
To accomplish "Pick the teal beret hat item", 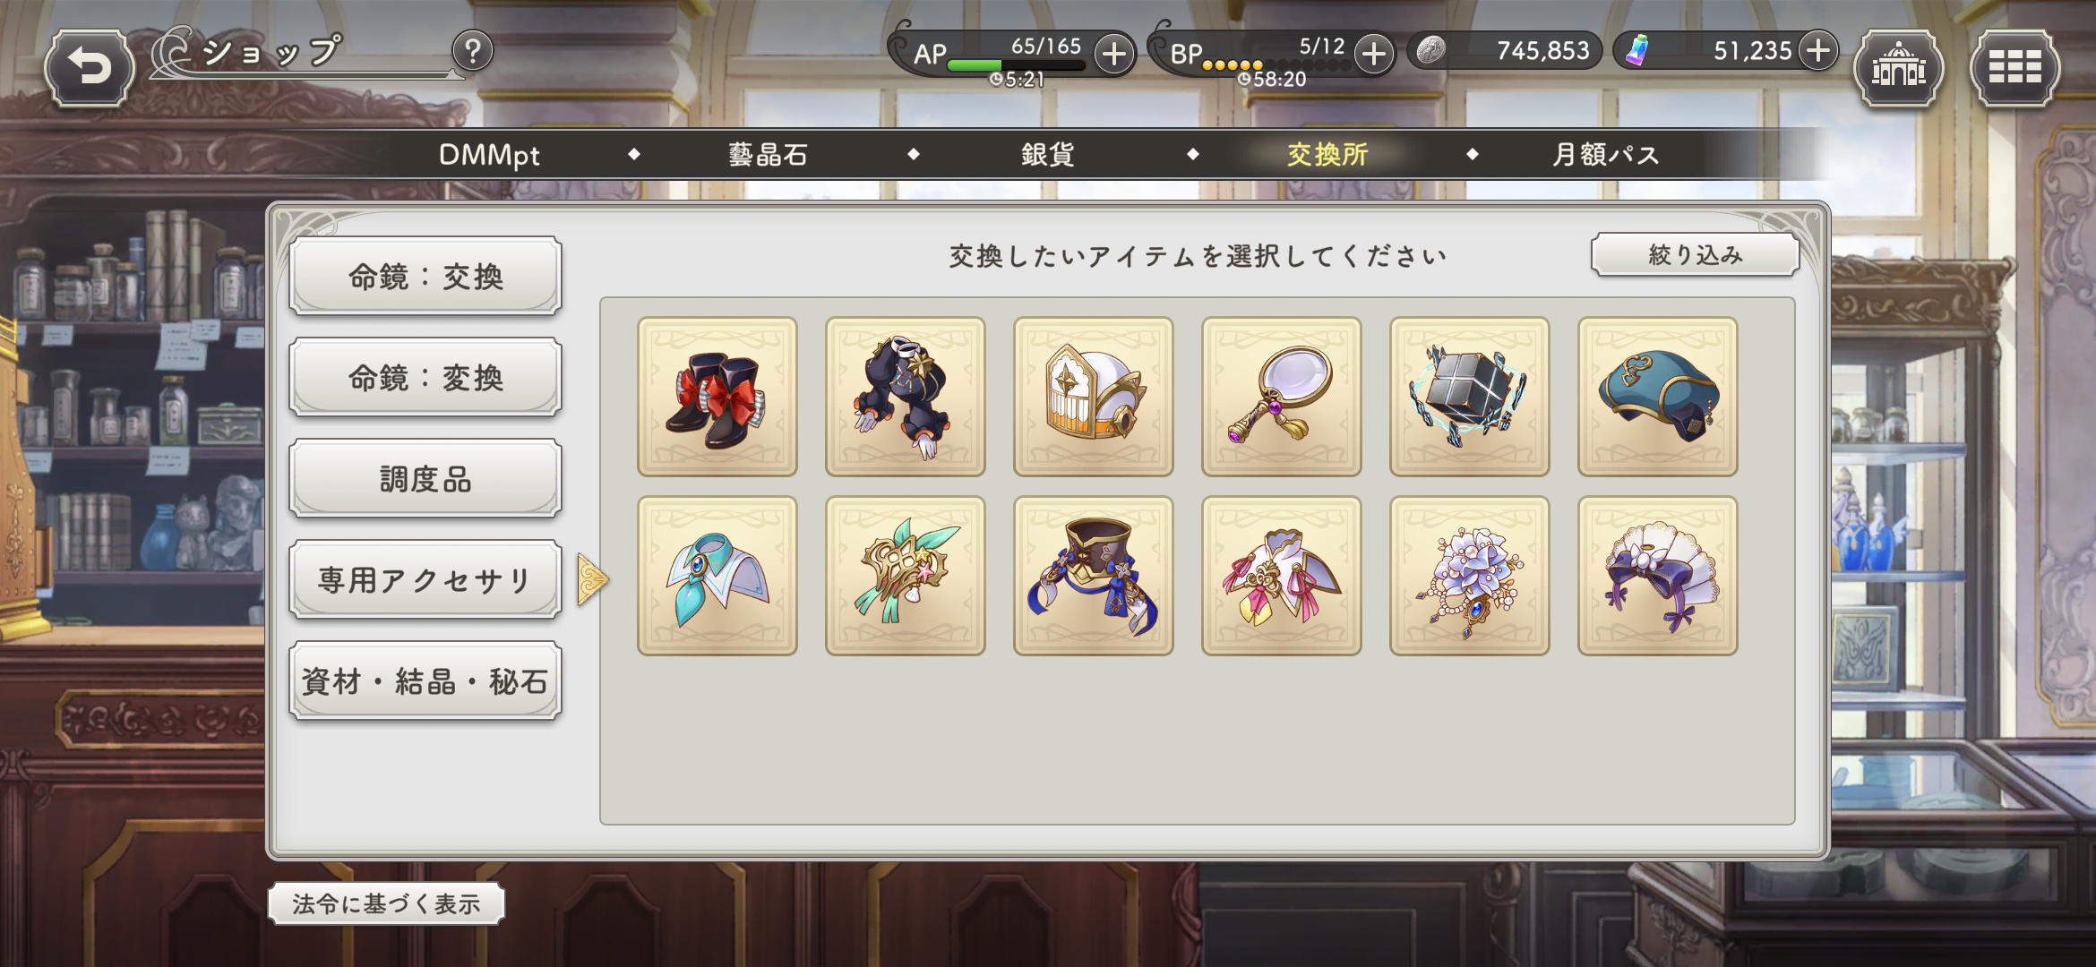I will click(1658, 397).
